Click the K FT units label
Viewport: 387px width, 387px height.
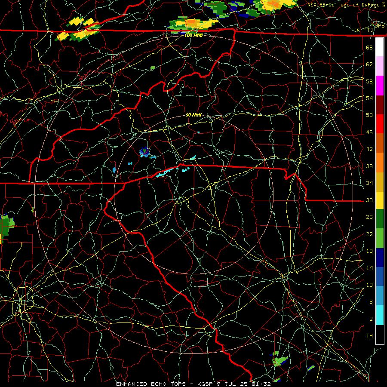[x=364, y=30]
